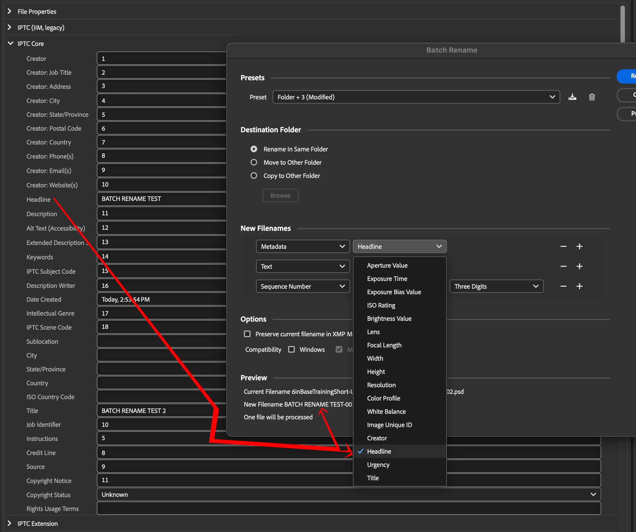Click the delete preset trash icon
The image size is (636, 532).
(592, 97)
